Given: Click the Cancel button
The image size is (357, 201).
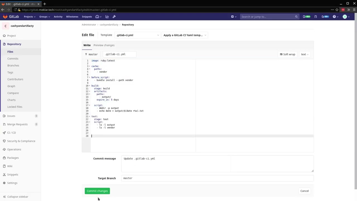Looking at the screenshot, I should [305, 191].
